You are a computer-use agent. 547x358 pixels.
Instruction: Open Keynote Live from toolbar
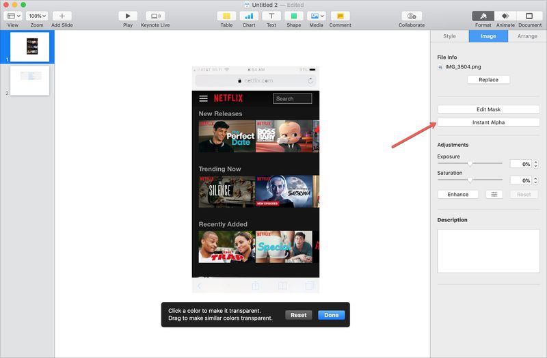point(155,16)
